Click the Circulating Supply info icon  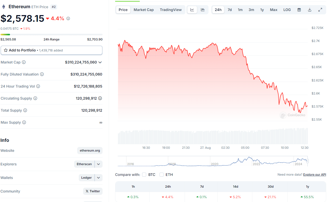click(36, 98)
